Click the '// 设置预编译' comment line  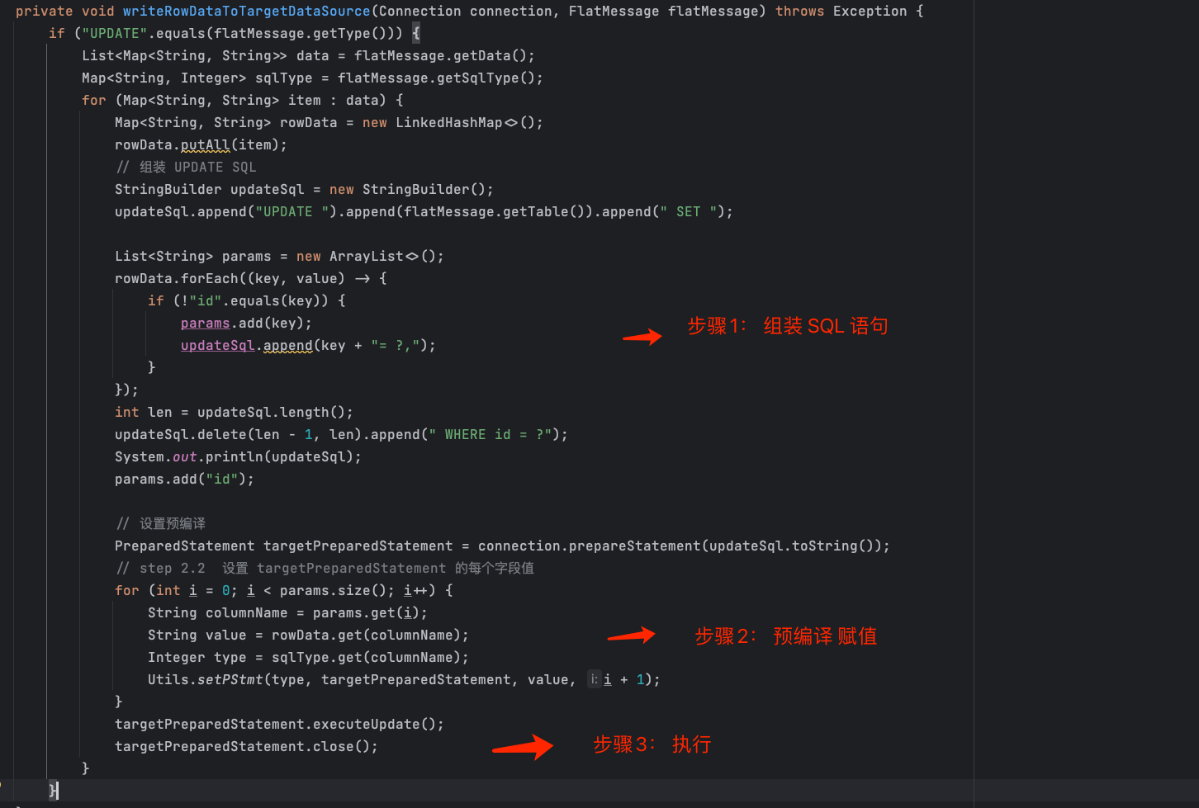(x=161, y=524)
